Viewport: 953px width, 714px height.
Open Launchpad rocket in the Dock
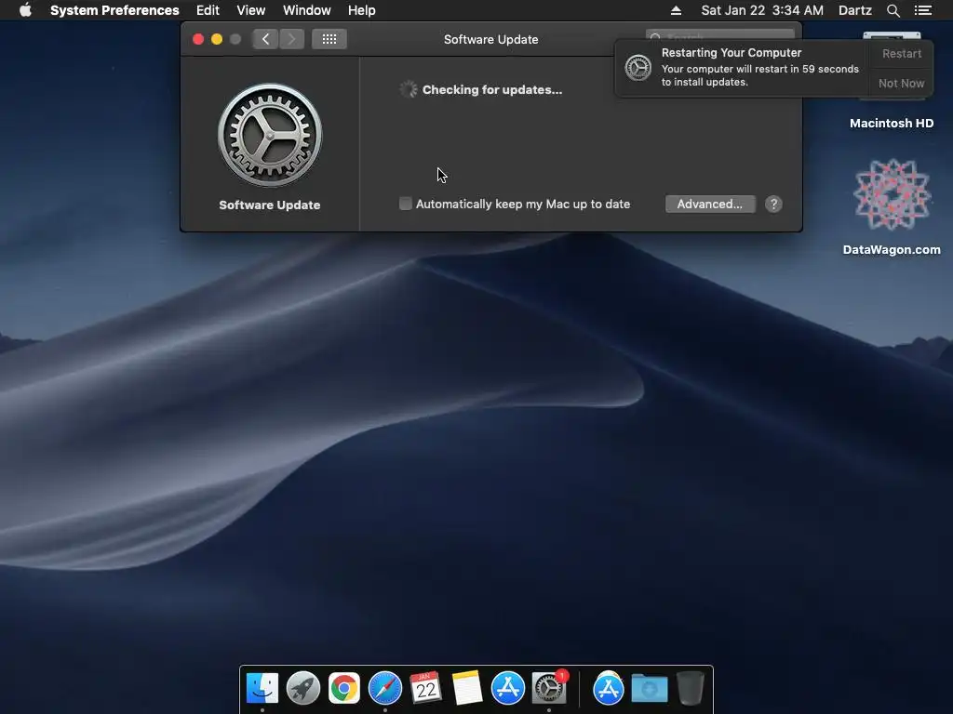point(303,688)
